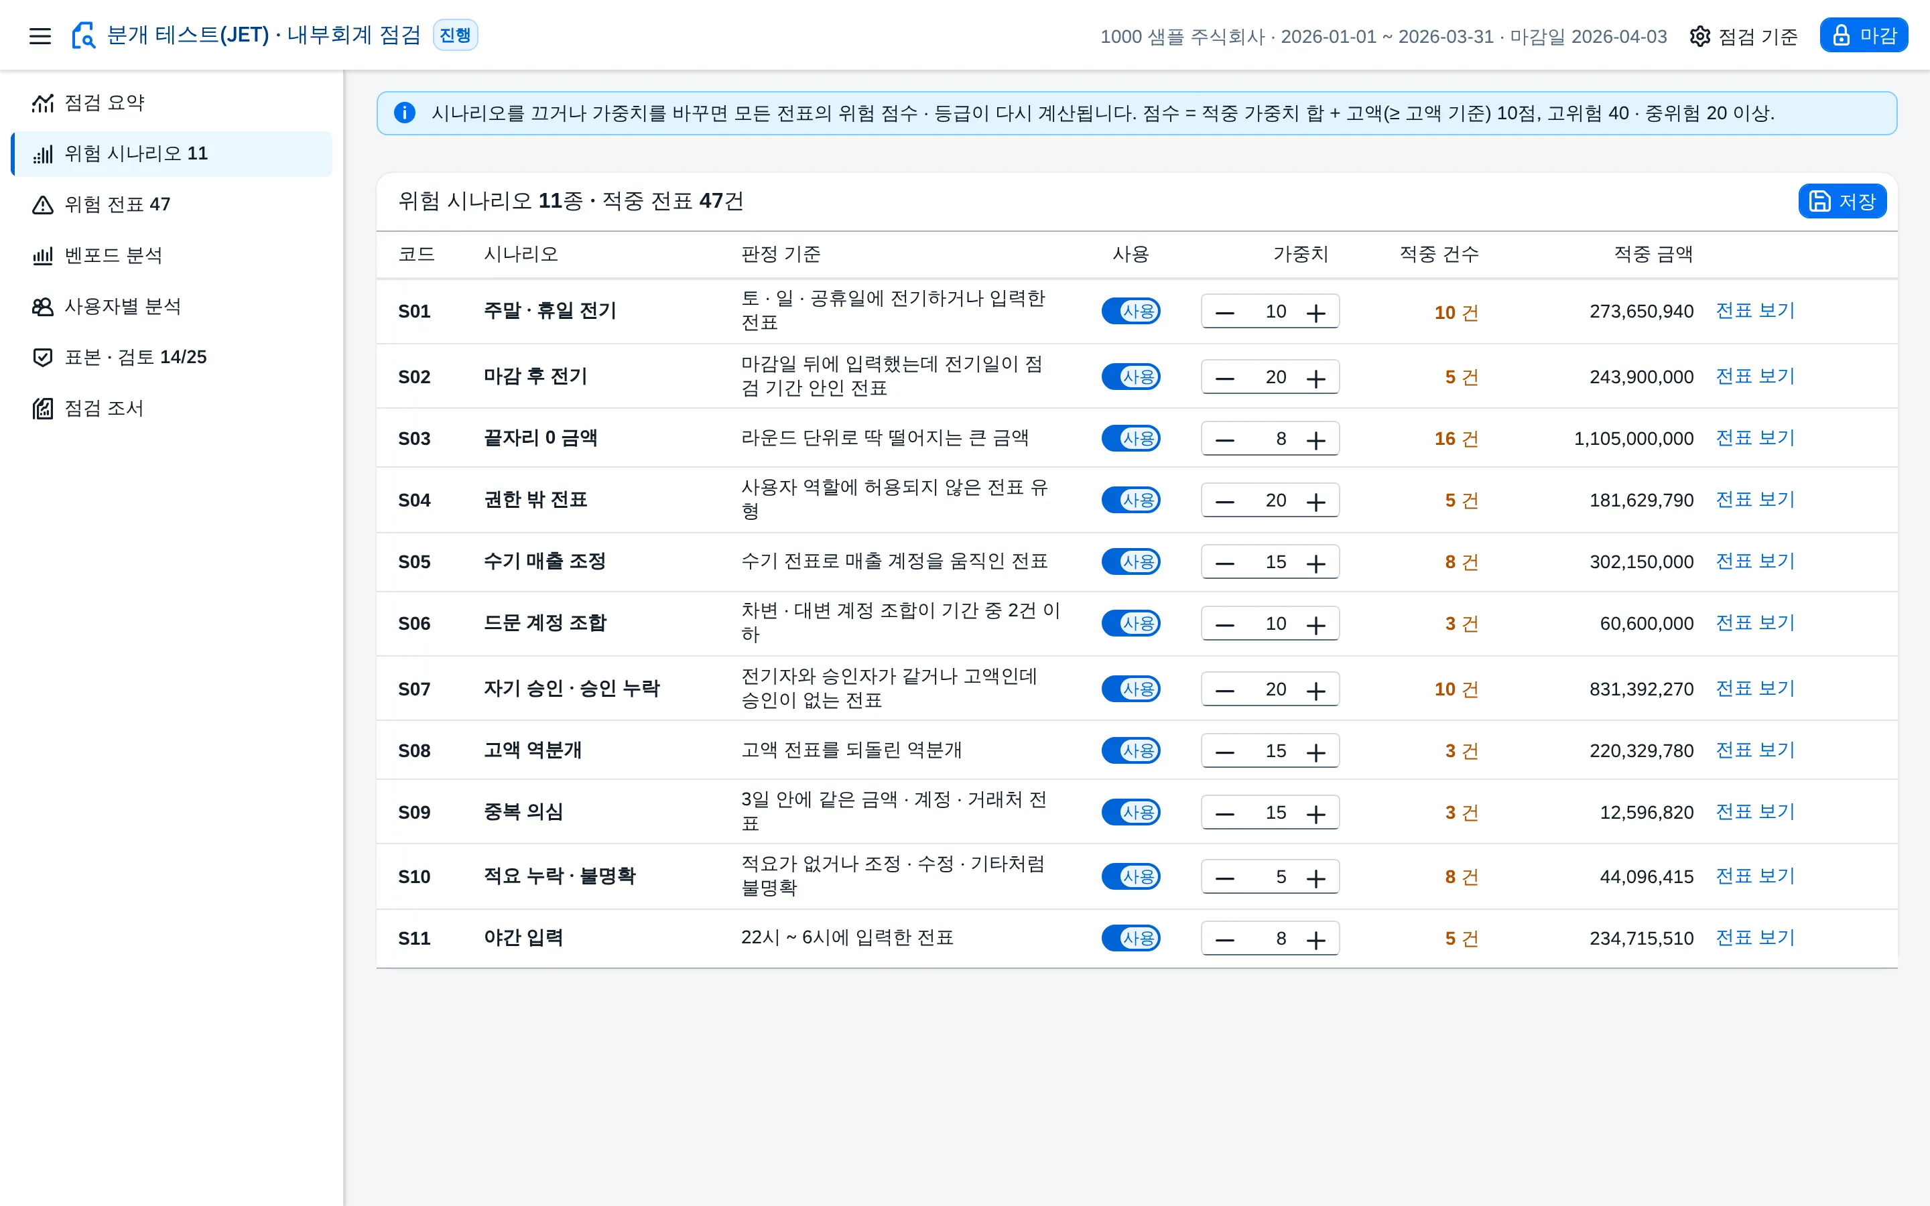The image size is (1930, 1206).
Task: View vouchers for S11 via 전표 보기
Action: point(1754,937)
